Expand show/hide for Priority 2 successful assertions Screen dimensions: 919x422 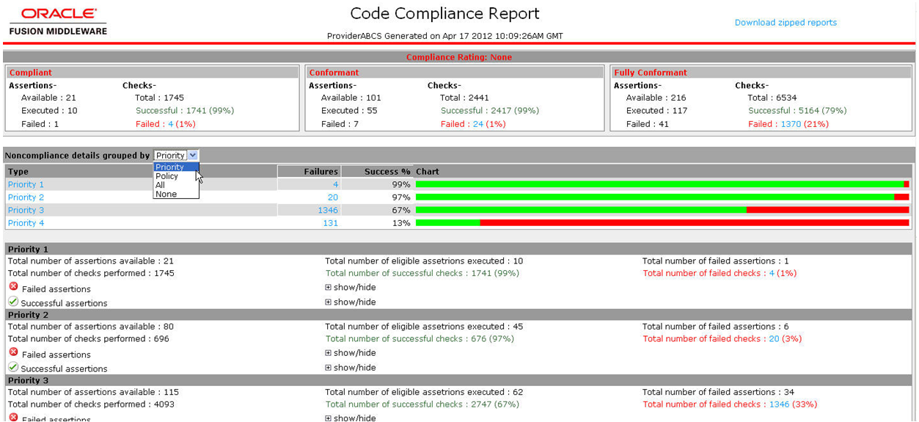pos(351,368)
